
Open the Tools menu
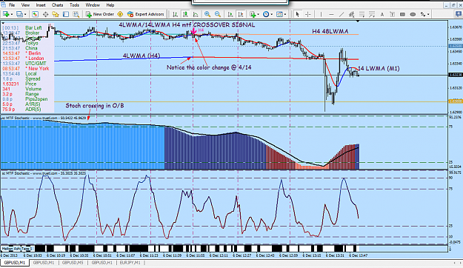click(74, 5)
